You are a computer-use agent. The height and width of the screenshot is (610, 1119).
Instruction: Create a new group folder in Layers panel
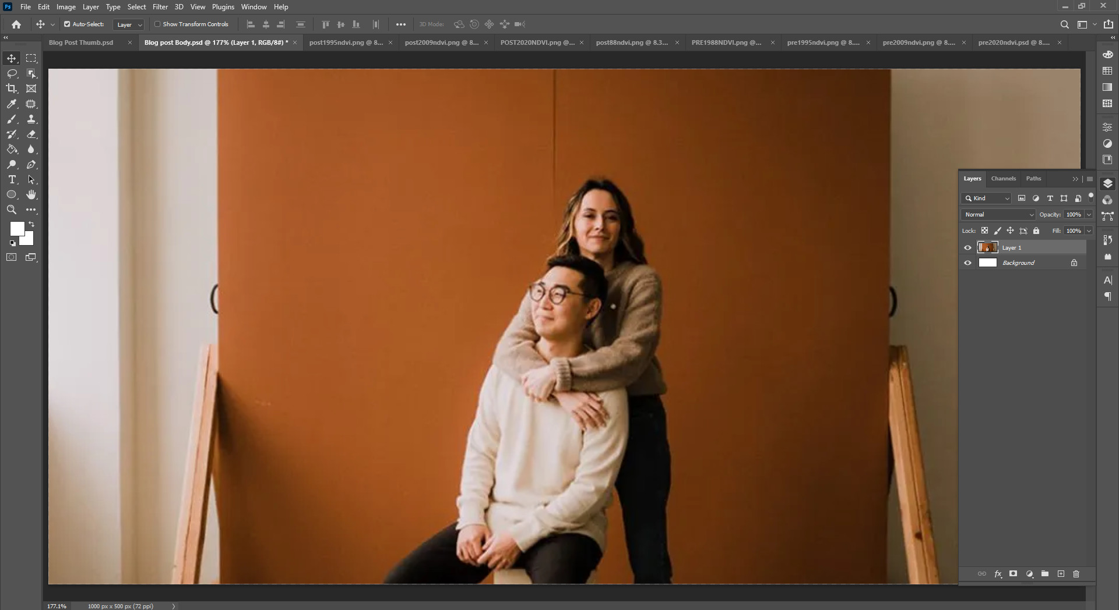(1045, 574)
